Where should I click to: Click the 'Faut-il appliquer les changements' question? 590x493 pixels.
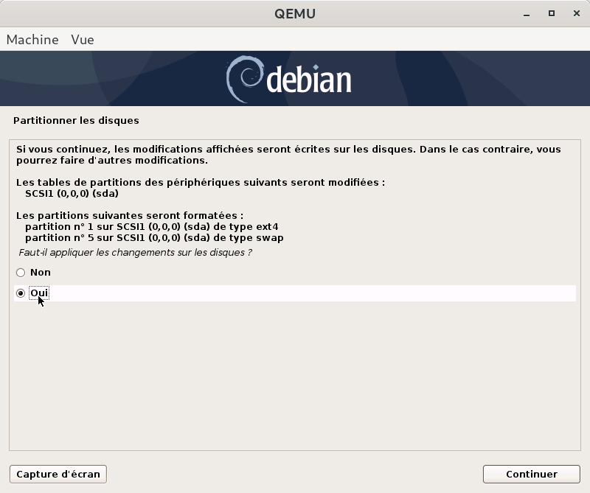[x=135, y=253]
